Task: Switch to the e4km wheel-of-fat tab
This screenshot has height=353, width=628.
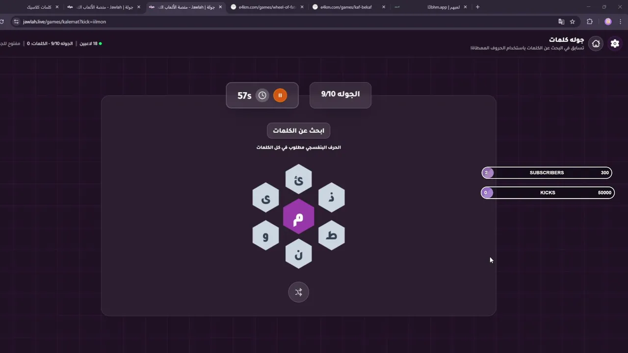Action: pos(267,7)
